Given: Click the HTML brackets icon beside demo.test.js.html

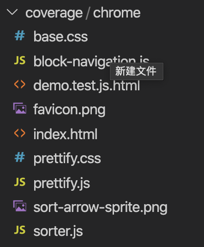Looking at the screenshot, I should tap(20, 84).
